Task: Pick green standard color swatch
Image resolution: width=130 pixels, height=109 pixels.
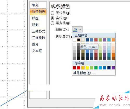Action: tap(96, 68)
